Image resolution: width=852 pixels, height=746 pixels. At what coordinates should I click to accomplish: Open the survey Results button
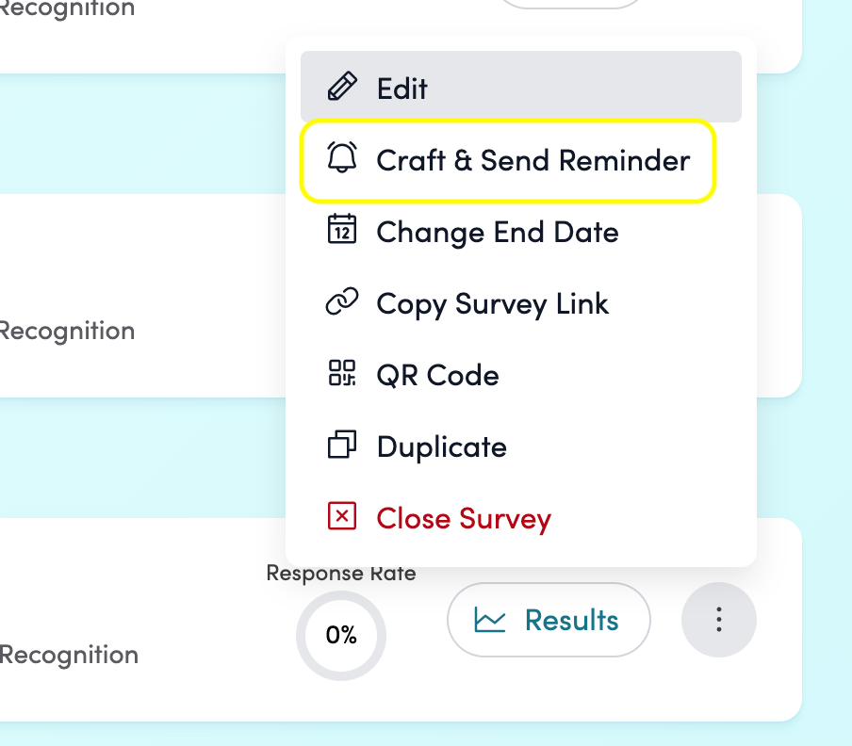click(549, 620)
